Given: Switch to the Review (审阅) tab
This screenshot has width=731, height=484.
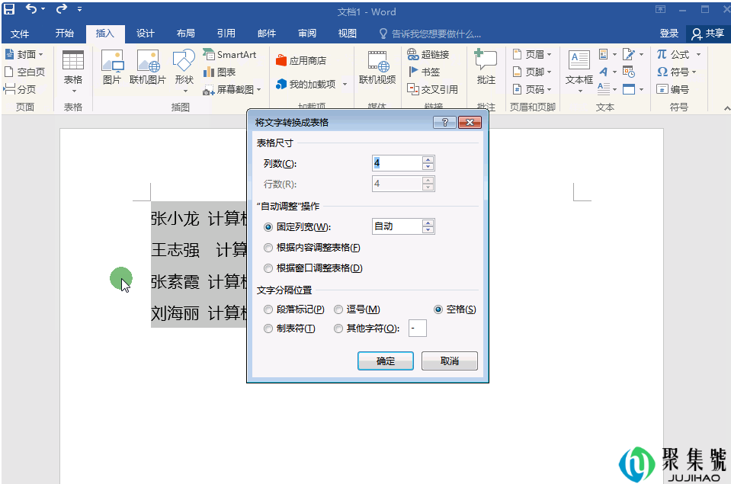Looking at the screenshot, I should 307,34.
